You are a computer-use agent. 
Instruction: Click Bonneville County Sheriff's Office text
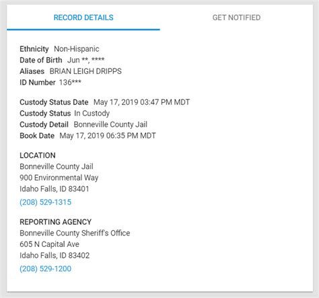click(x=75, y=233)
